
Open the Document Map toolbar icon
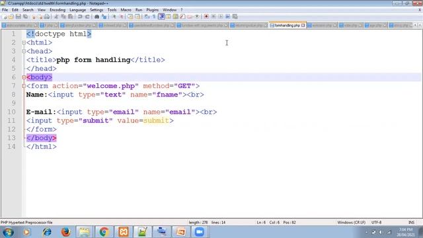coord(176,17)
